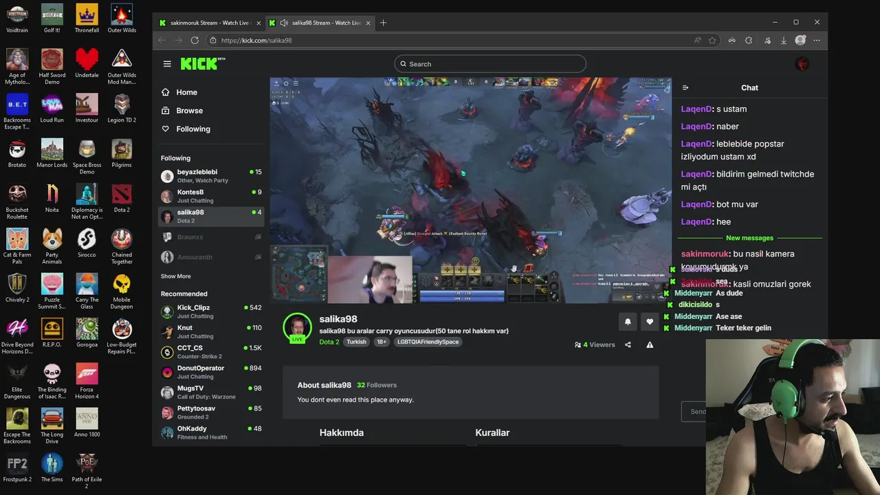880x495 pixels.
Task: Click the Kick search field
Action: point(490,64)
